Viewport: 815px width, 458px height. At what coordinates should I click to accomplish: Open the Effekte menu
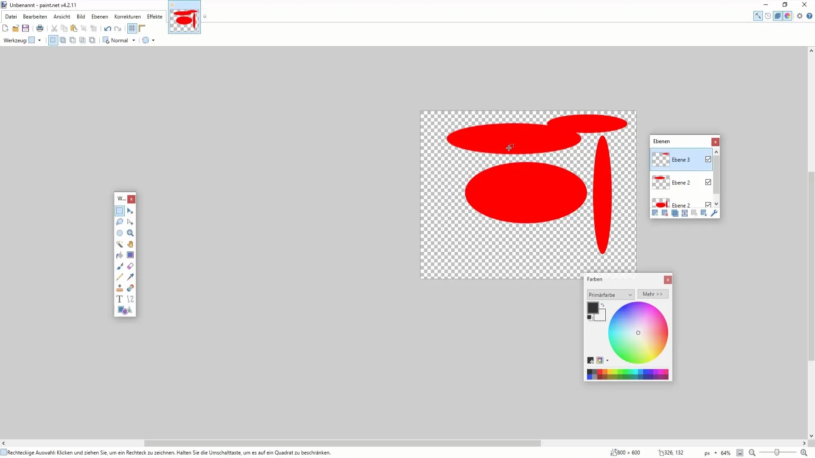pos(155,17)
